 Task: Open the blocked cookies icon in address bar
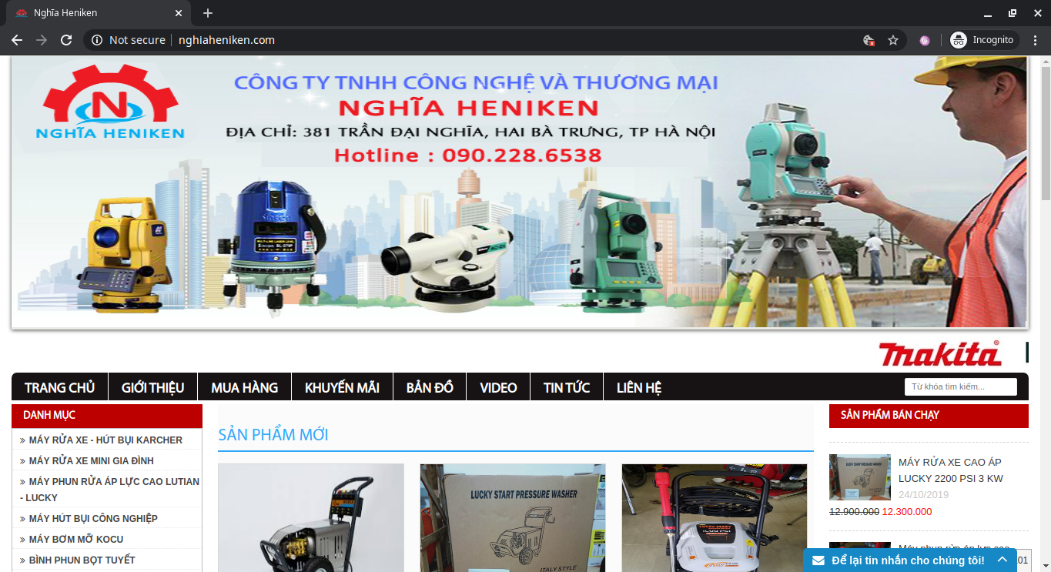(869, 40)
